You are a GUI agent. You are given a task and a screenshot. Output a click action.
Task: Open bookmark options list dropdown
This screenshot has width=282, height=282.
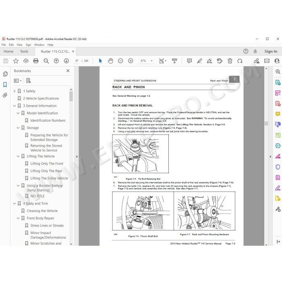click(x=18, y=81)
